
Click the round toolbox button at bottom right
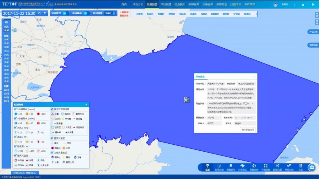311,167
